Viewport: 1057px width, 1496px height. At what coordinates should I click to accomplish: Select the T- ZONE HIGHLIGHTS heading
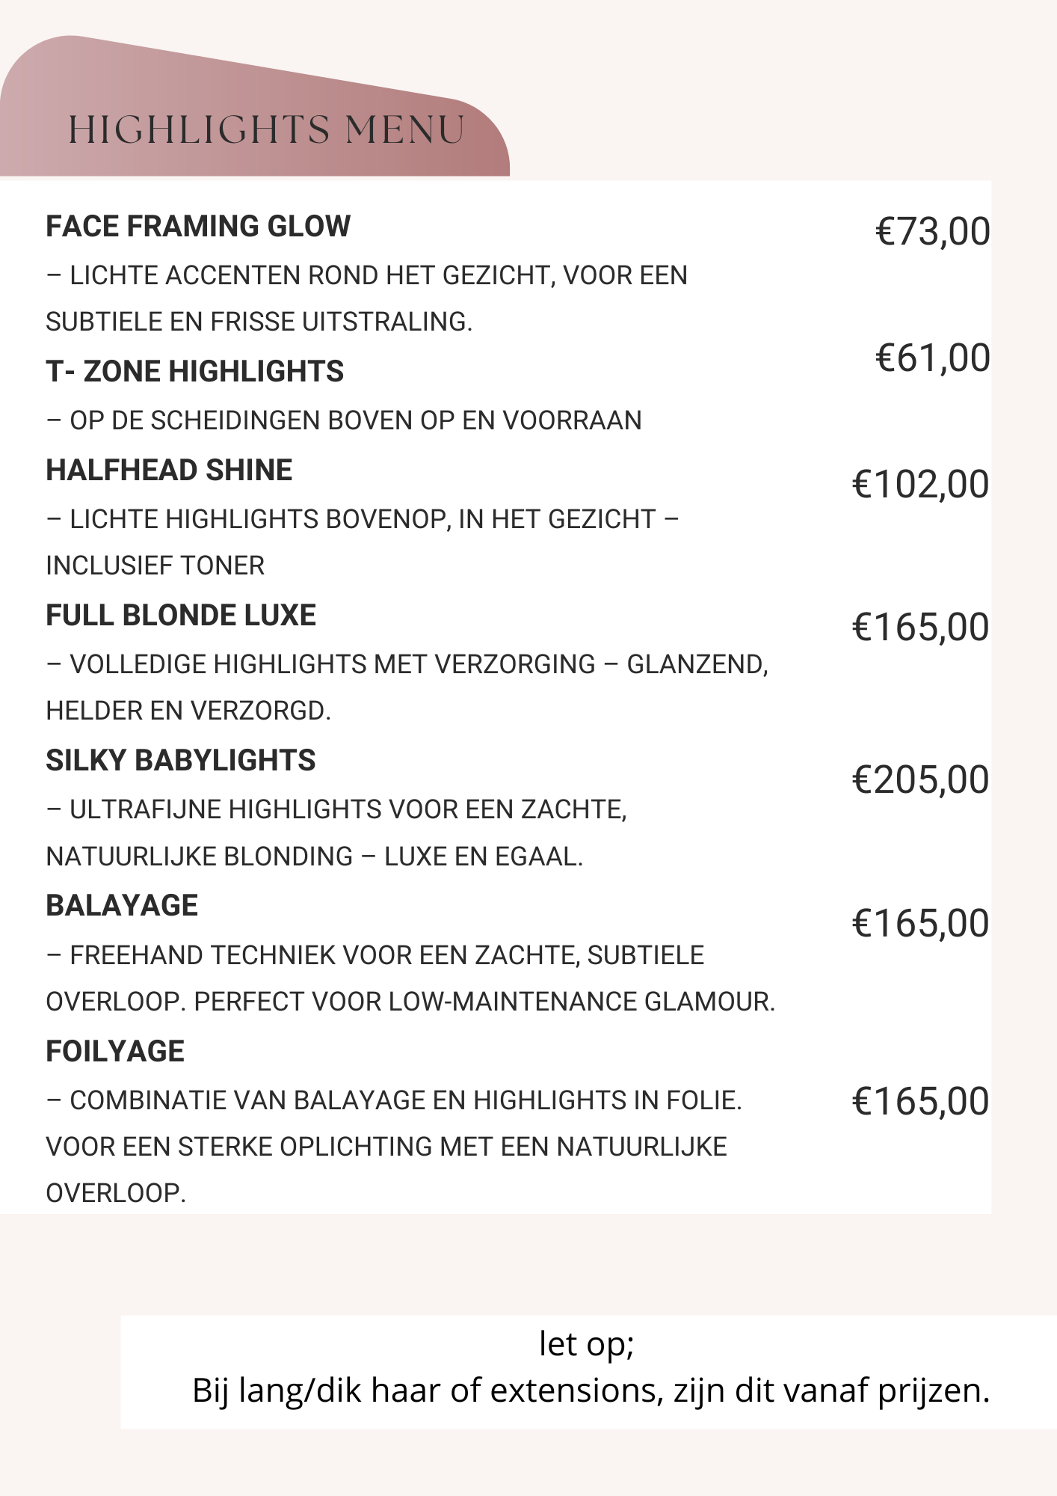click(194, 371)
